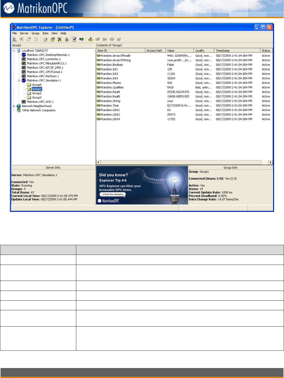Viewport: 284px width, 378px height.
Task: Click the tag icon beside Random.ArrayOfReal8
Action: (99, 56)
